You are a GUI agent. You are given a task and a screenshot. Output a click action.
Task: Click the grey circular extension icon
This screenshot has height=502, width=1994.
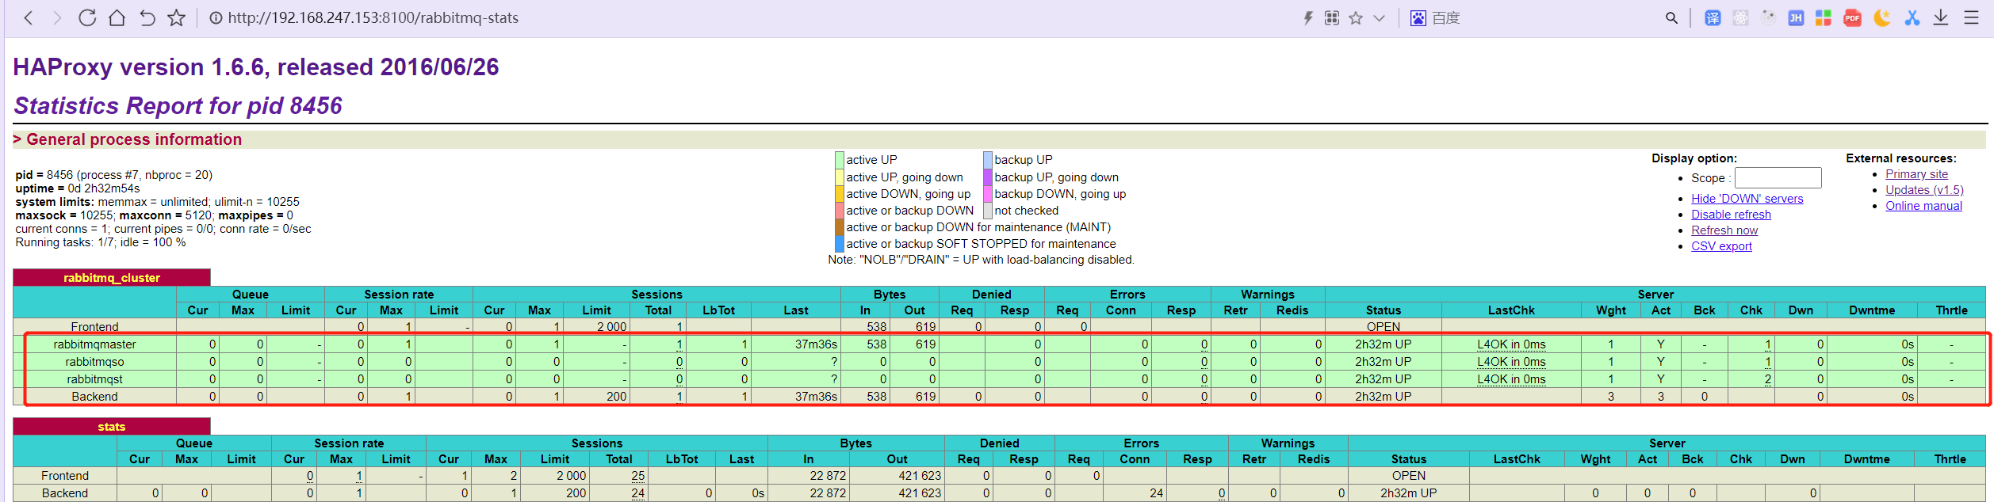(x=1768, y=17)
